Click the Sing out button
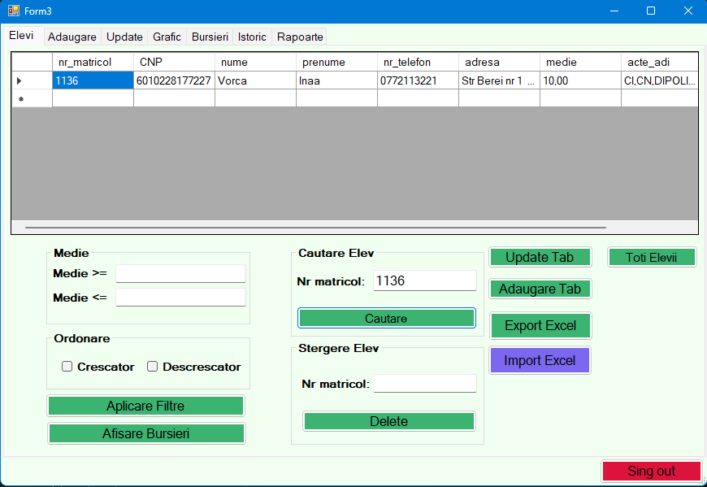 coord(651,471)
